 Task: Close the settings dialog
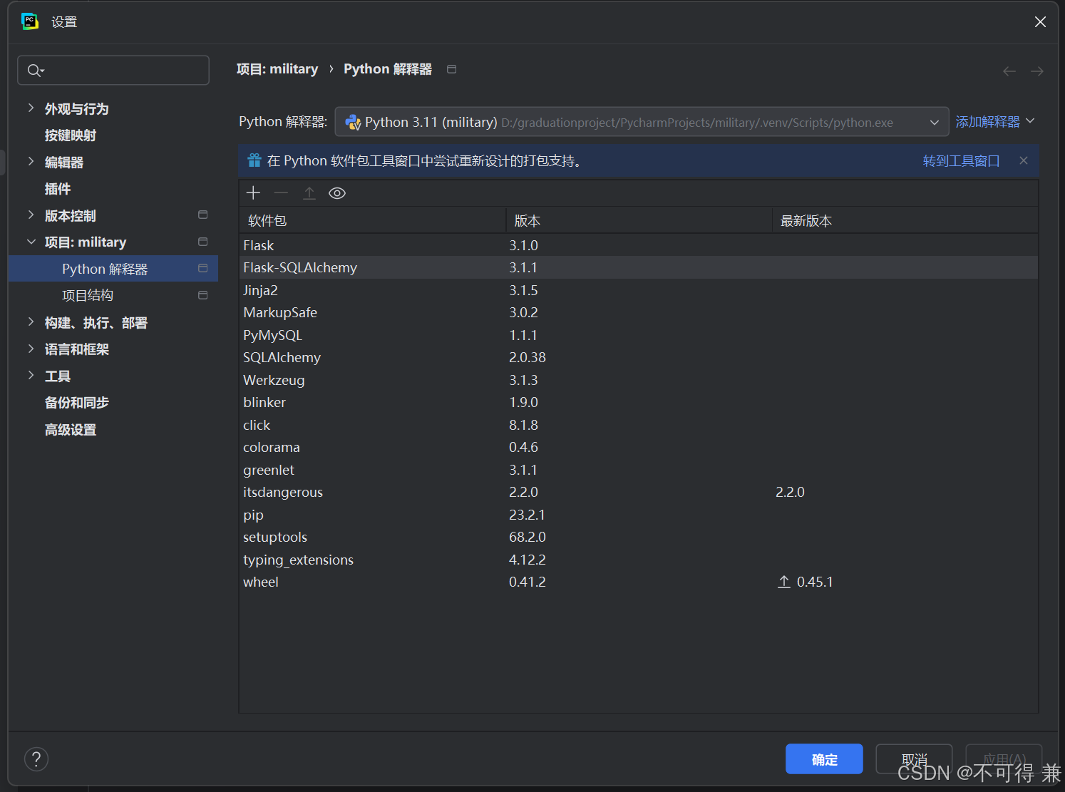point(1040,22)
